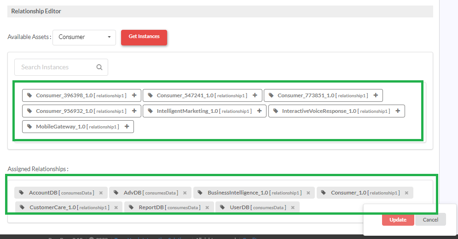The height and width of the screenshot is (239, 458).
Task: Select the Consumer_773851_1.0 instance label
Action: click(x=306, y=95)
